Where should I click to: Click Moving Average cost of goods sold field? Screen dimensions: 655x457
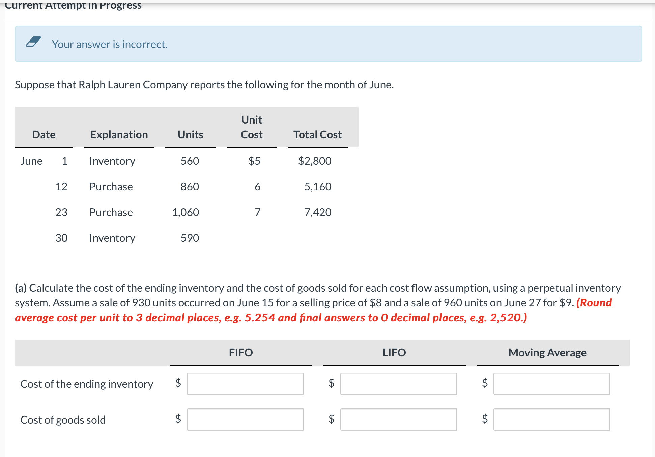coord(551,420)
